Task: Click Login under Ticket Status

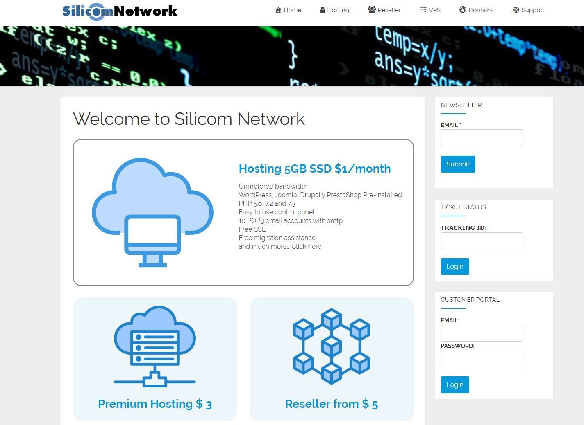Action: (455, 266)
